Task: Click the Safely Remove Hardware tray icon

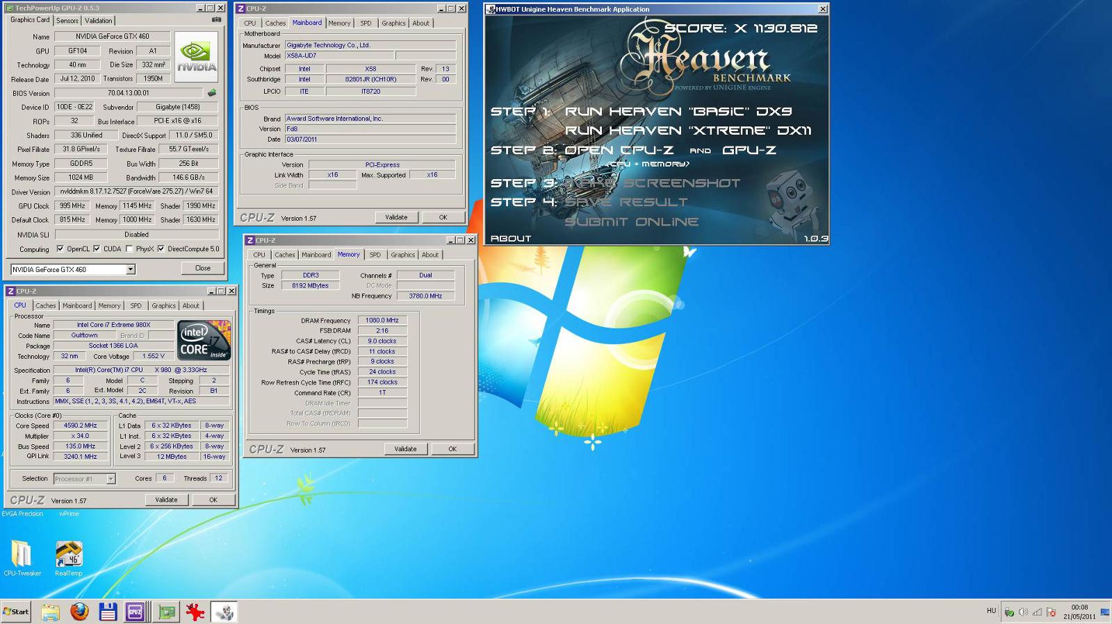Action: pyautogui.click(x=1009, y=612)
